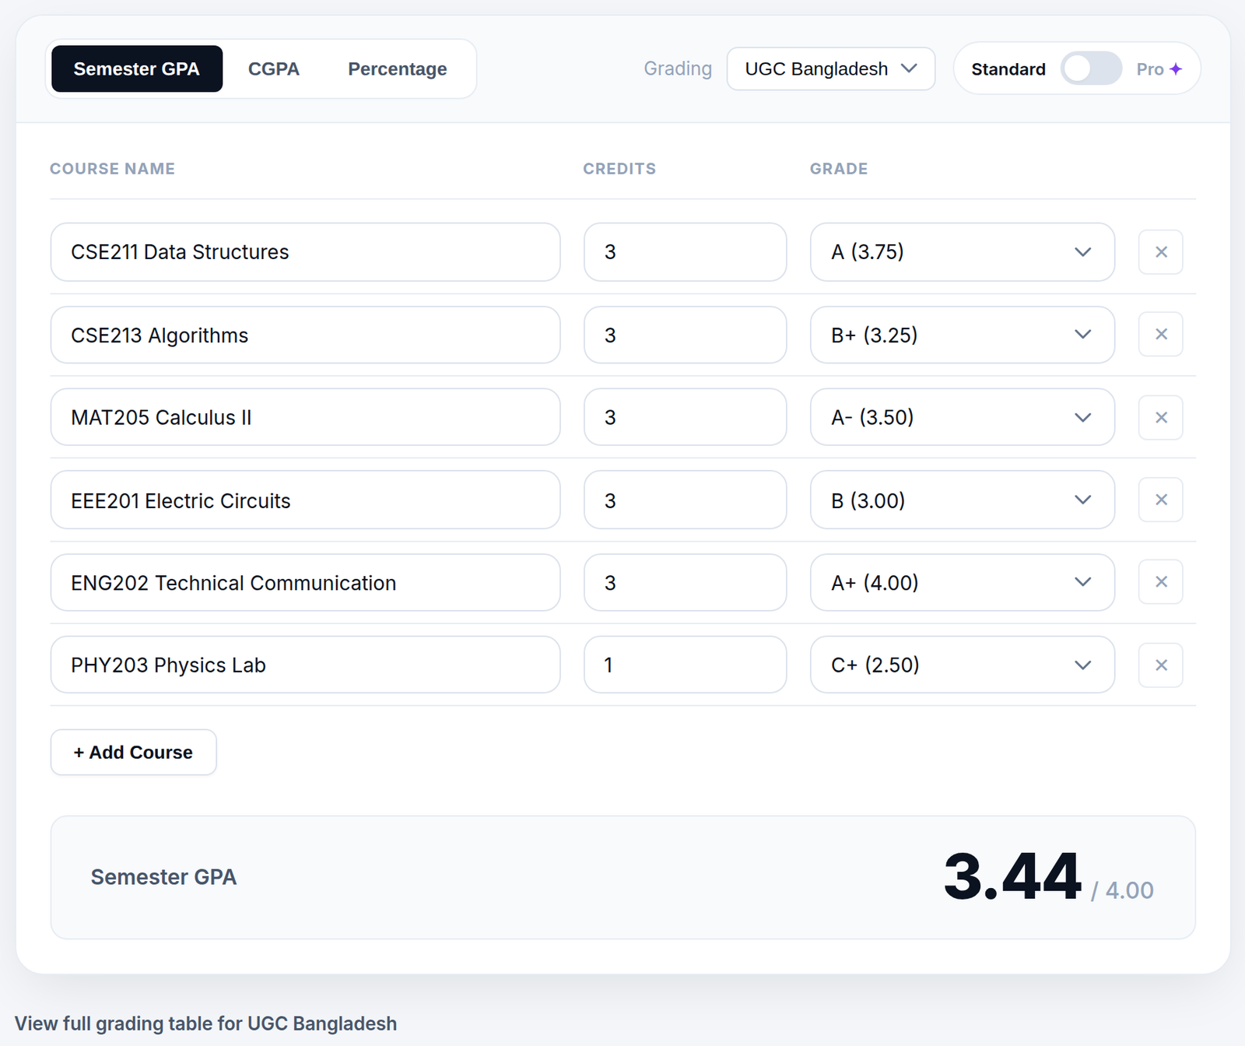Open View full grading table link
This screenshot has width=1245, height=1046.
coord(205,1023)
